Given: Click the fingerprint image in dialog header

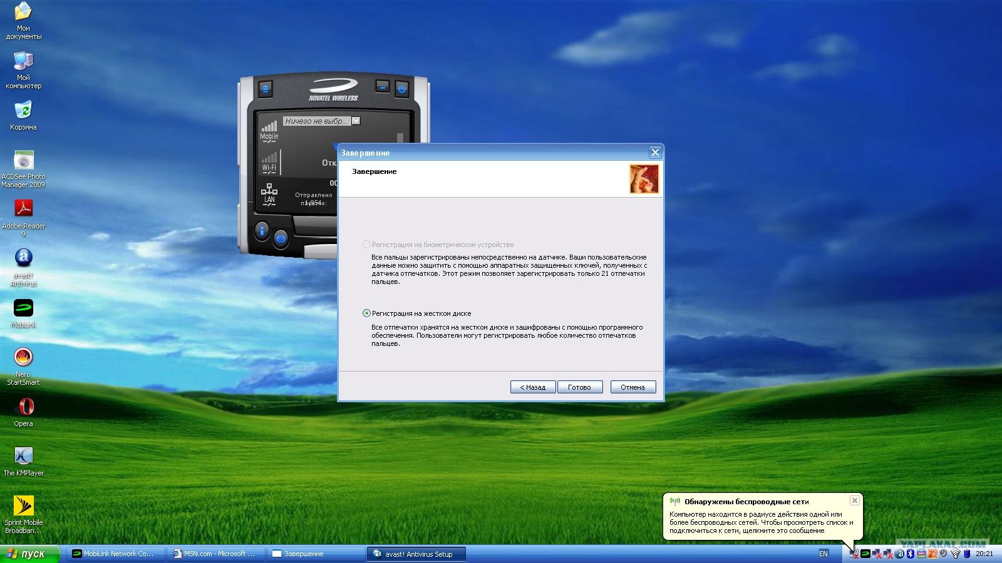Looking at the screenshot, I should click(644, 179).
